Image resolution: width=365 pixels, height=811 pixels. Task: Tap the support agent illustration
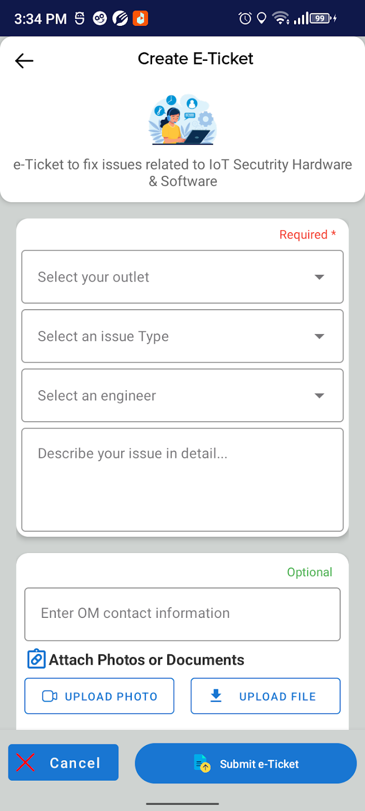pos(182,120)
